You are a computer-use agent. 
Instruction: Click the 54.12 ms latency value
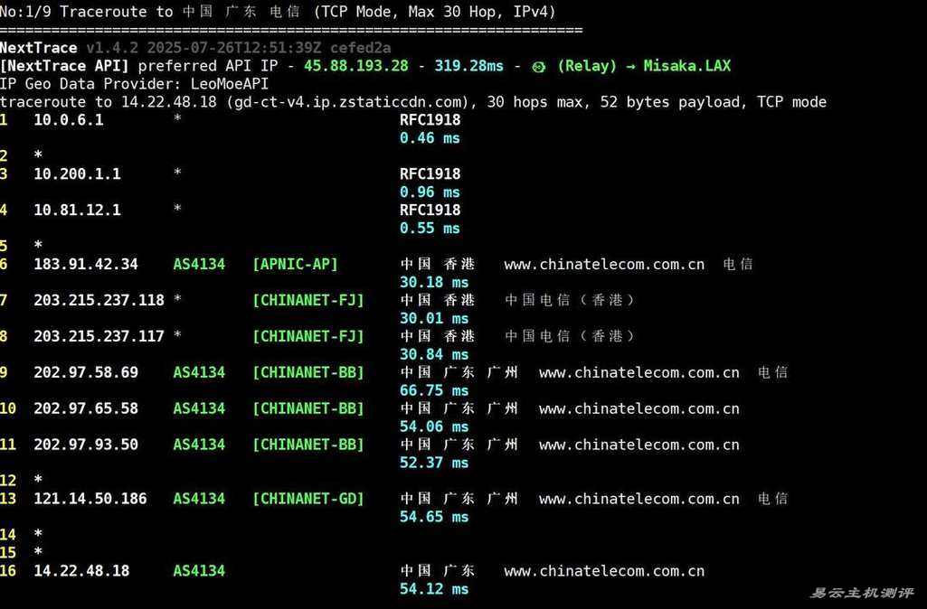434,589
